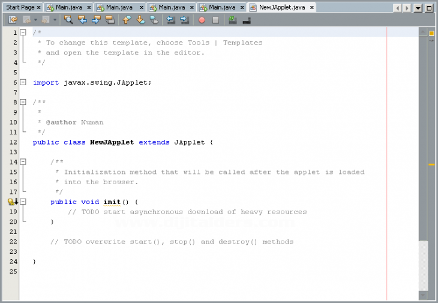This screenshot has height=303, width=438.
Task: Click the 'TODO overwrite start()' comment line
Action: 172,242
